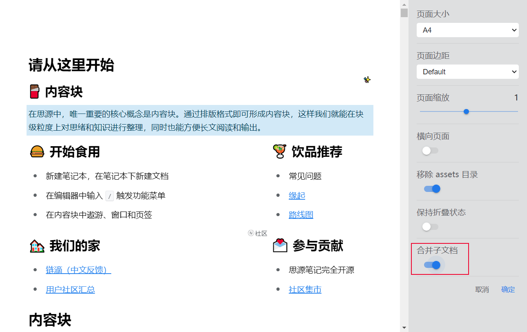Open the 页面大小 A4 dropdown
The image size is (527, 332).
point(467,30)
